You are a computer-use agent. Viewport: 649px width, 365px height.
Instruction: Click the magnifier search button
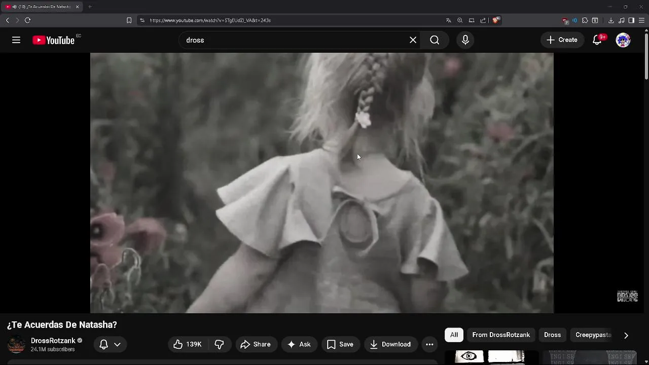point(435,40)
